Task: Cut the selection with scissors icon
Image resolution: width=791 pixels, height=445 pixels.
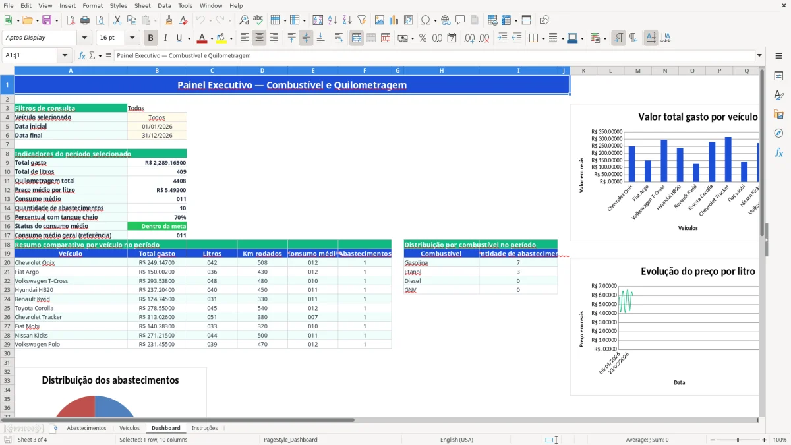Action: [x=117, y=20]
